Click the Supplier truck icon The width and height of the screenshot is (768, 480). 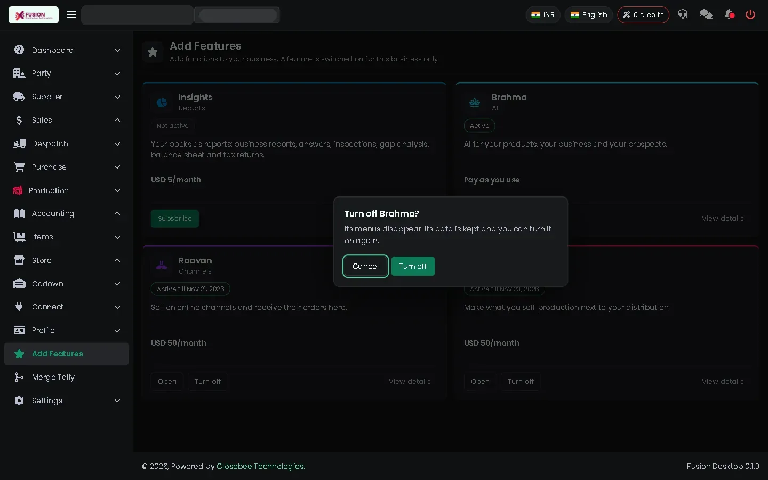19,97
